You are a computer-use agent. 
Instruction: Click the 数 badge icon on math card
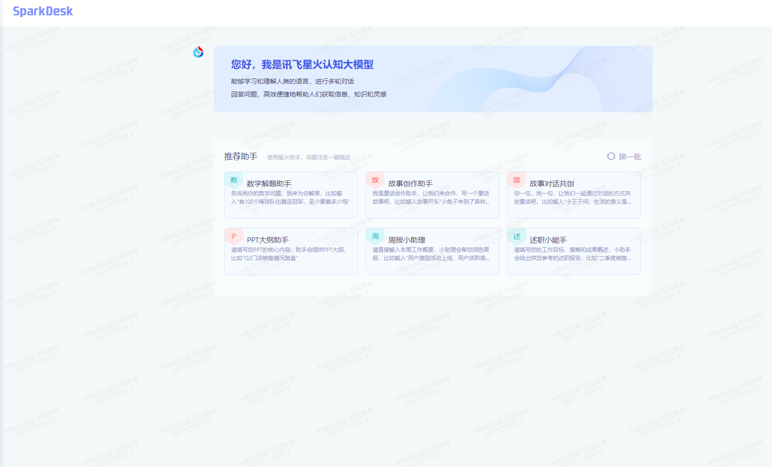(x=234, y=180)
